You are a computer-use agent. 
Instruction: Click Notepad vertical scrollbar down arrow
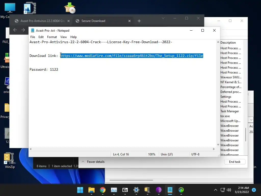coord(218,145)
